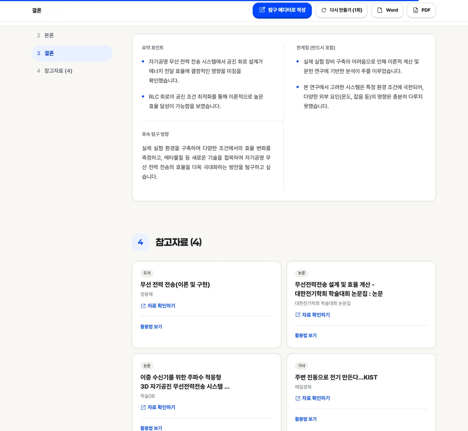Viewport: 468px width, 431px height.
Task: Export as Word document
Action: tap(387, 10)
